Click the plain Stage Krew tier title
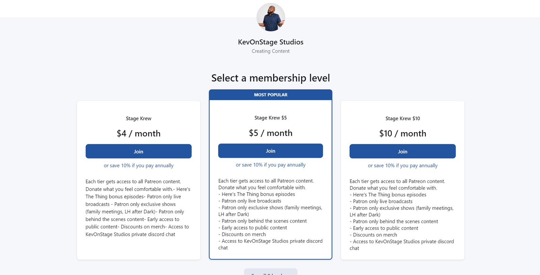Screen dimensions: 540x275 138,118
